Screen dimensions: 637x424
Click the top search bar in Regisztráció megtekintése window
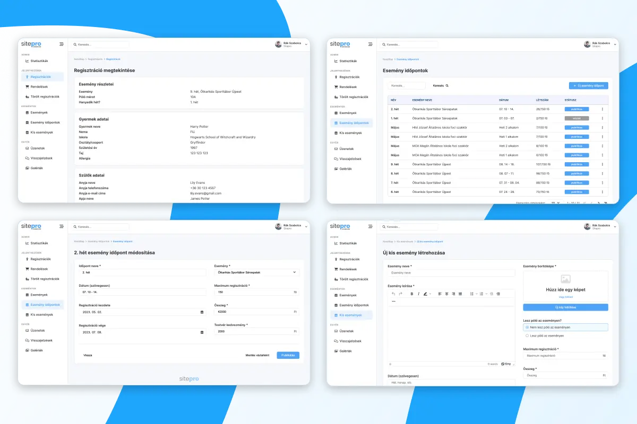coord(101,45)
